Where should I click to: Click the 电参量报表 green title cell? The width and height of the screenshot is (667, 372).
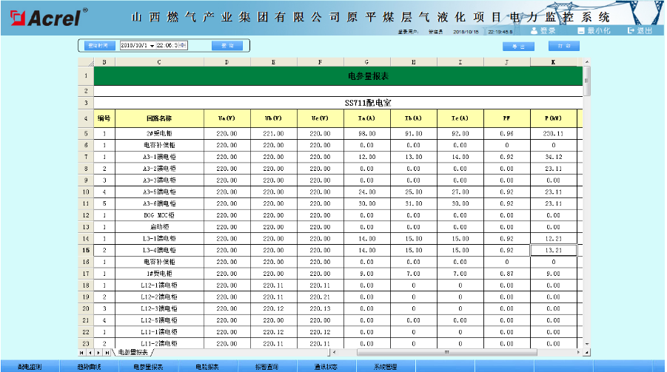(x=338, y=76)
